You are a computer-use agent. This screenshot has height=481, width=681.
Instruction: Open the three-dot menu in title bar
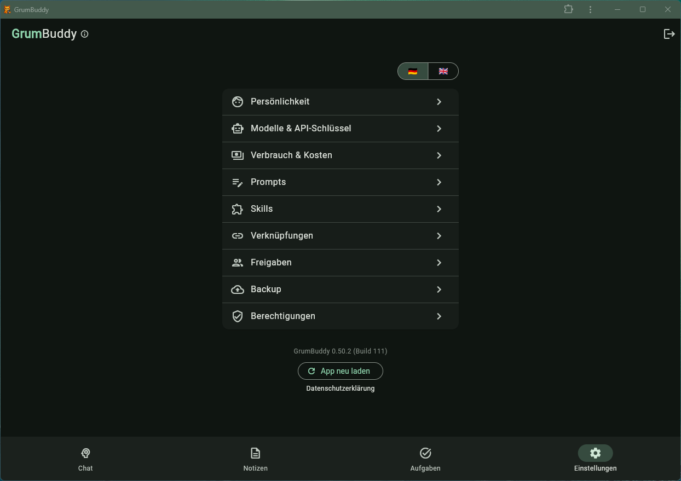pyautogui.click(x=591, y=9)
